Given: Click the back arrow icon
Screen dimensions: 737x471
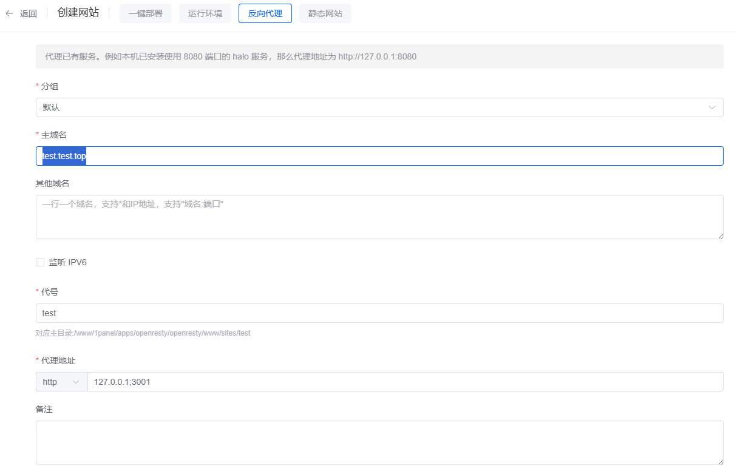Looking at the screenshot, I should click(x=9, y=13).
